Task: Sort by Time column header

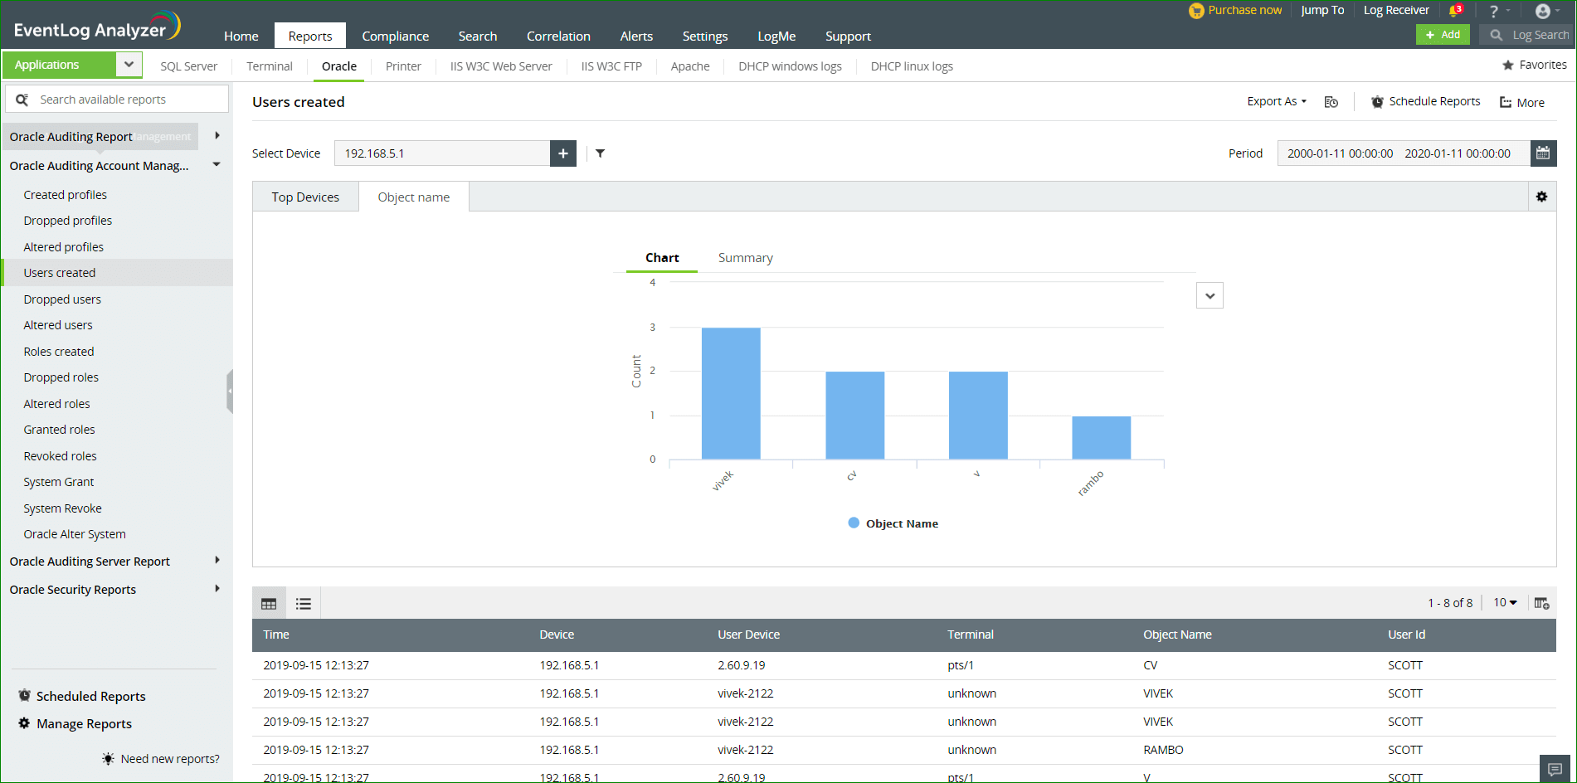Action: tap(276, 635)
